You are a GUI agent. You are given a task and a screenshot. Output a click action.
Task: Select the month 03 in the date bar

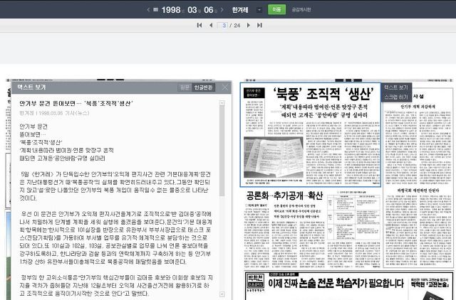click(x=192, y=10)
